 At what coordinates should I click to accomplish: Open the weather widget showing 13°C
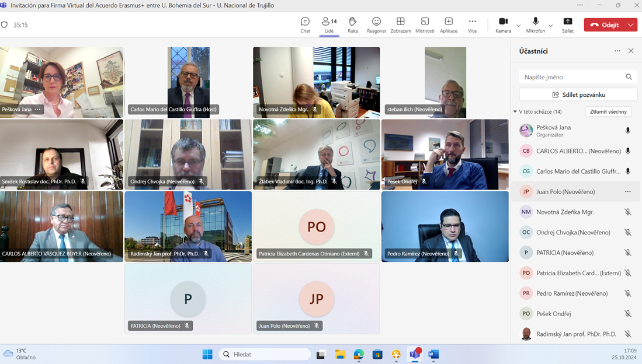tap(20, 354)
